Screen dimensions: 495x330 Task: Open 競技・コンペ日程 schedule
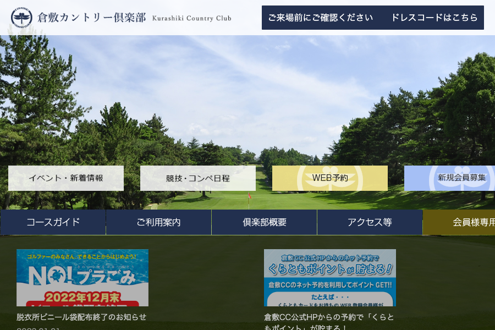point(198,178)
